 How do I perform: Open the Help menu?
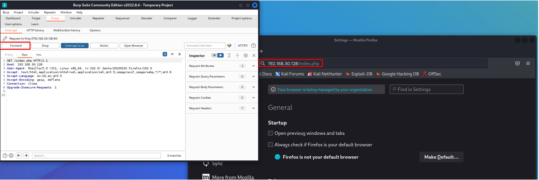[79, 13]
